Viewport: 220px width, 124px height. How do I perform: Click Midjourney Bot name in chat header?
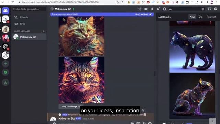63,9
